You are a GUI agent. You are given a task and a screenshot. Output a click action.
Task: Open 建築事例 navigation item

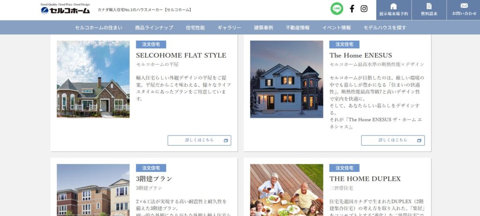pyautogui.click(x=263, y=28)
